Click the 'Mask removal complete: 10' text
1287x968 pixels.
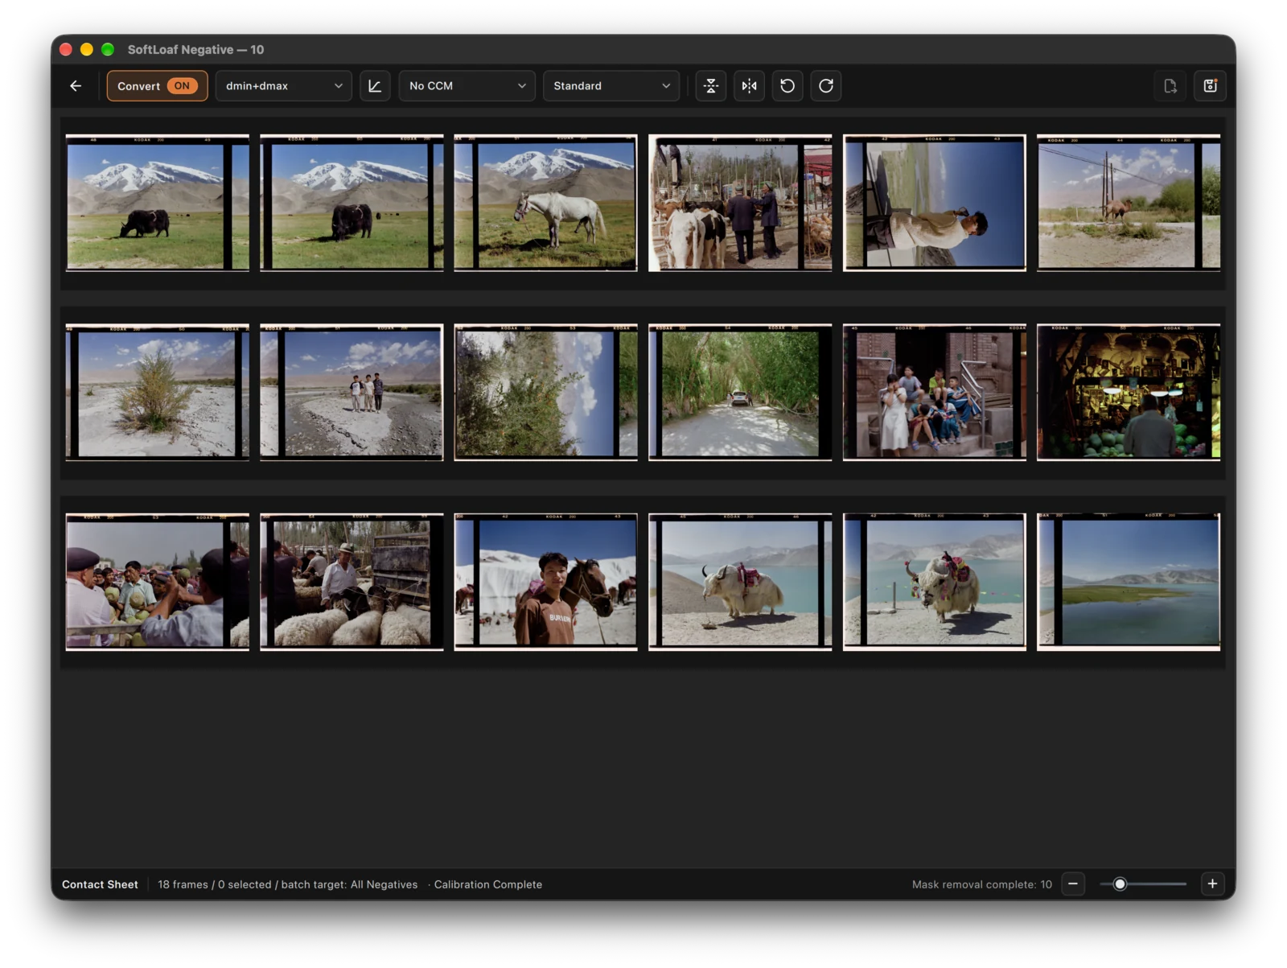981,884
